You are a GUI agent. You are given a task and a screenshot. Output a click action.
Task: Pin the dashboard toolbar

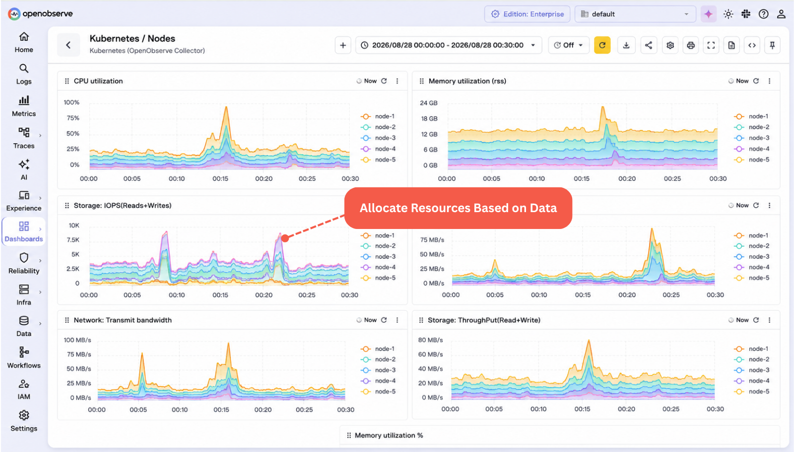[x=772, y=45]
